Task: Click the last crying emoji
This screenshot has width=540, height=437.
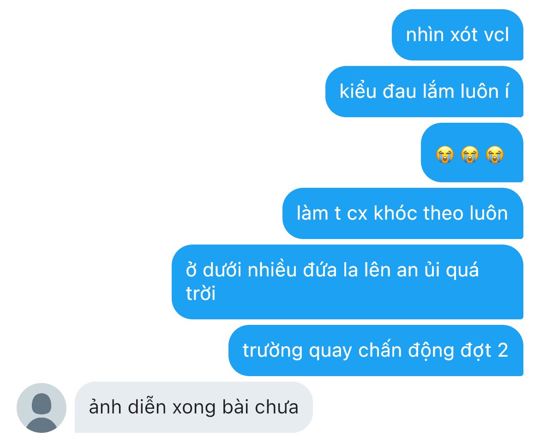Action: pyautogui.click(x=495, y=154)
